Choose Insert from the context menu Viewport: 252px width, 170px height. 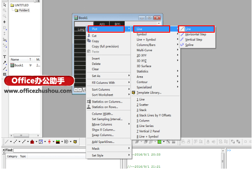[x=109, y=58]
